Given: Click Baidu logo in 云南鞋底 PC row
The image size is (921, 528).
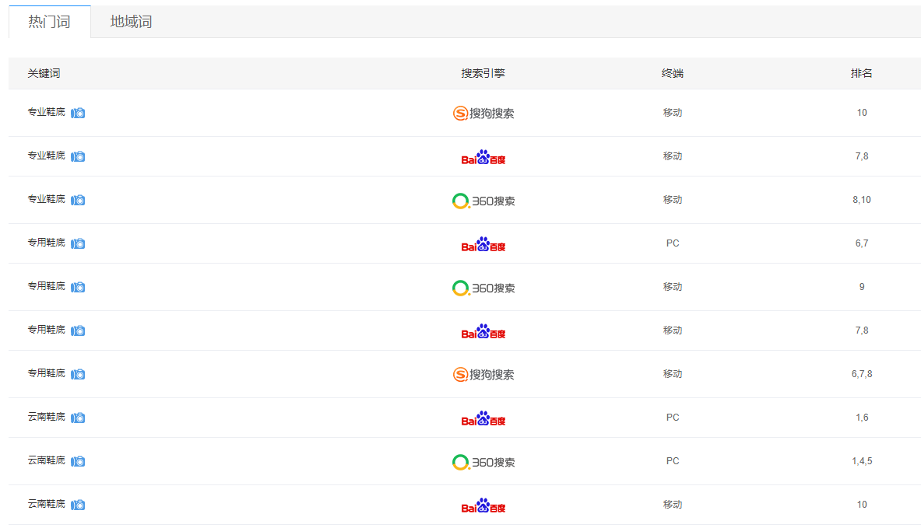Looking at the screenshot, I should coord(483,418).
